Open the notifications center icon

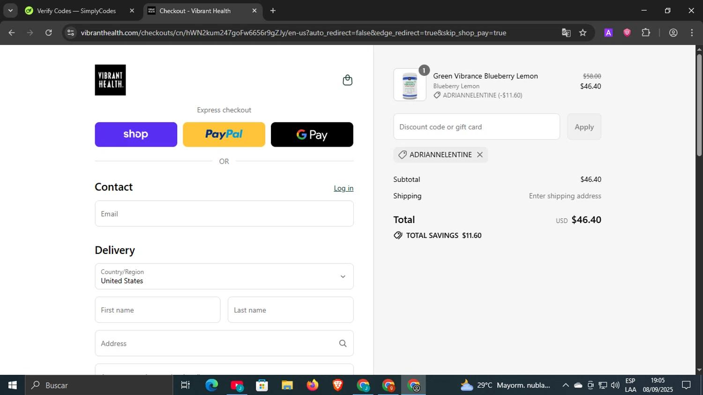point(686,385)
